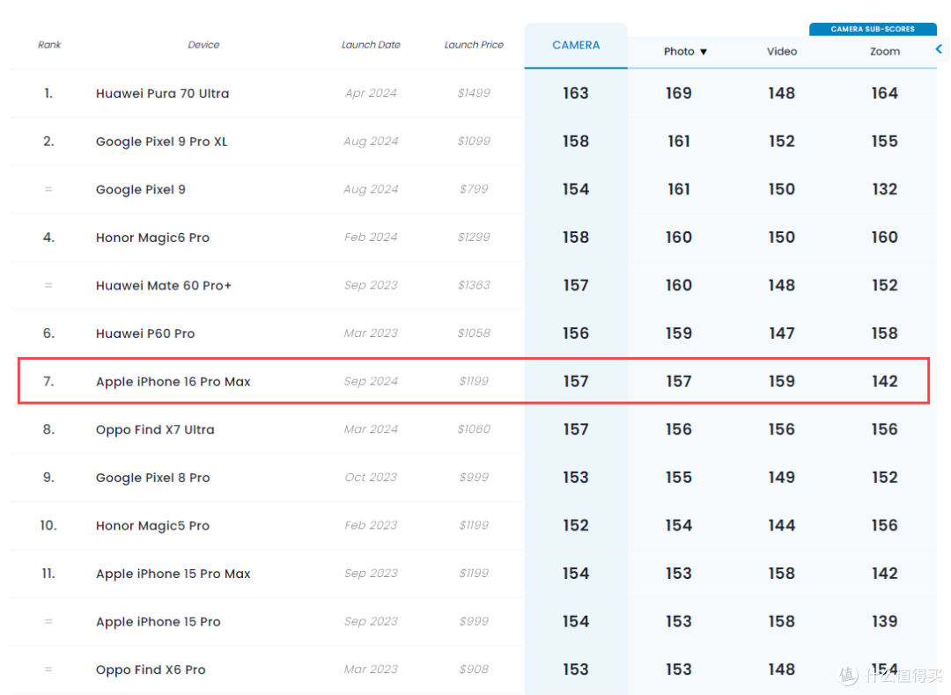Click the Rank column header
Image resolution: width=951 pixels, height=695 pixels.
pyautogui.click(x=49, y=45)
